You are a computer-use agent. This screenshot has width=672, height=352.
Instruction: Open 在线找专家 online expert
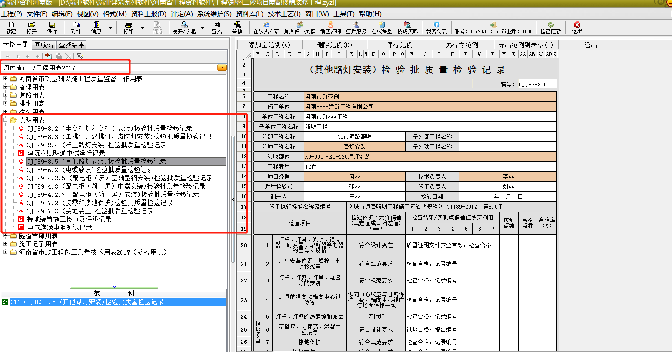pyautogui.click(x=266, y=28)
